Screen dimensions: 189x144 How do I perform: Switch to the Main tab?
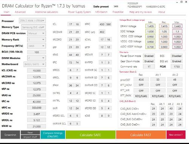6,12
